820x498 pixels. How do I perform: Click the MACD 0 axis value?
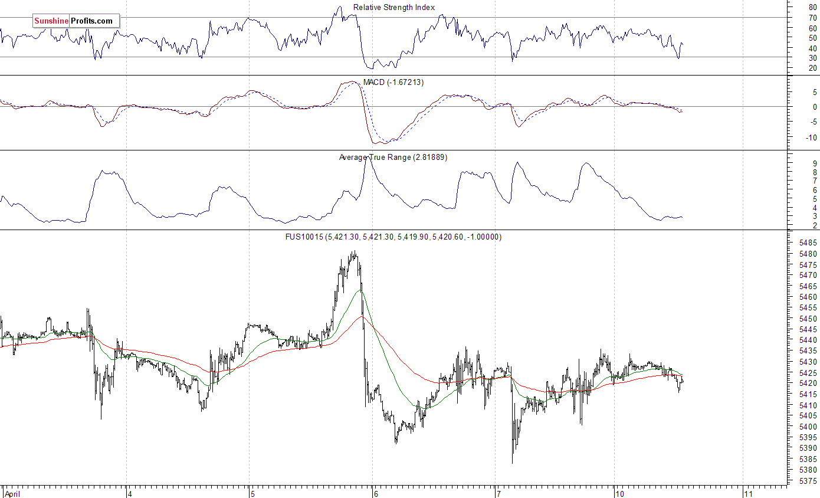[814, 107]
